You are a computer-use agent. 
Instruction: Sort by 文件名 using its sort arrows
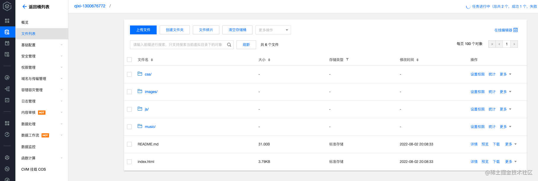pos(152,60)
